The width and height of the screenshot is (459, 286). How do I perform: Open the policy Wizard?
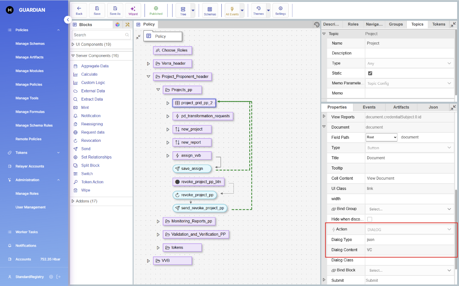[x=133, y=10]
